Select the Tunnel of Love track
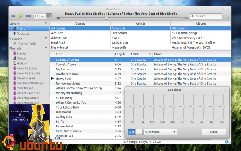The width and height of the screenshot is (241, 151). click(141, 64)
